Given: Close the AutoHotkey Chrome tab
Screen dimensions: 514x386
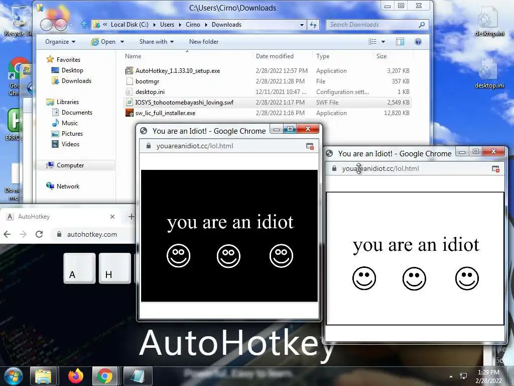Looking at the screenshot, I should (x=112, y=217).
